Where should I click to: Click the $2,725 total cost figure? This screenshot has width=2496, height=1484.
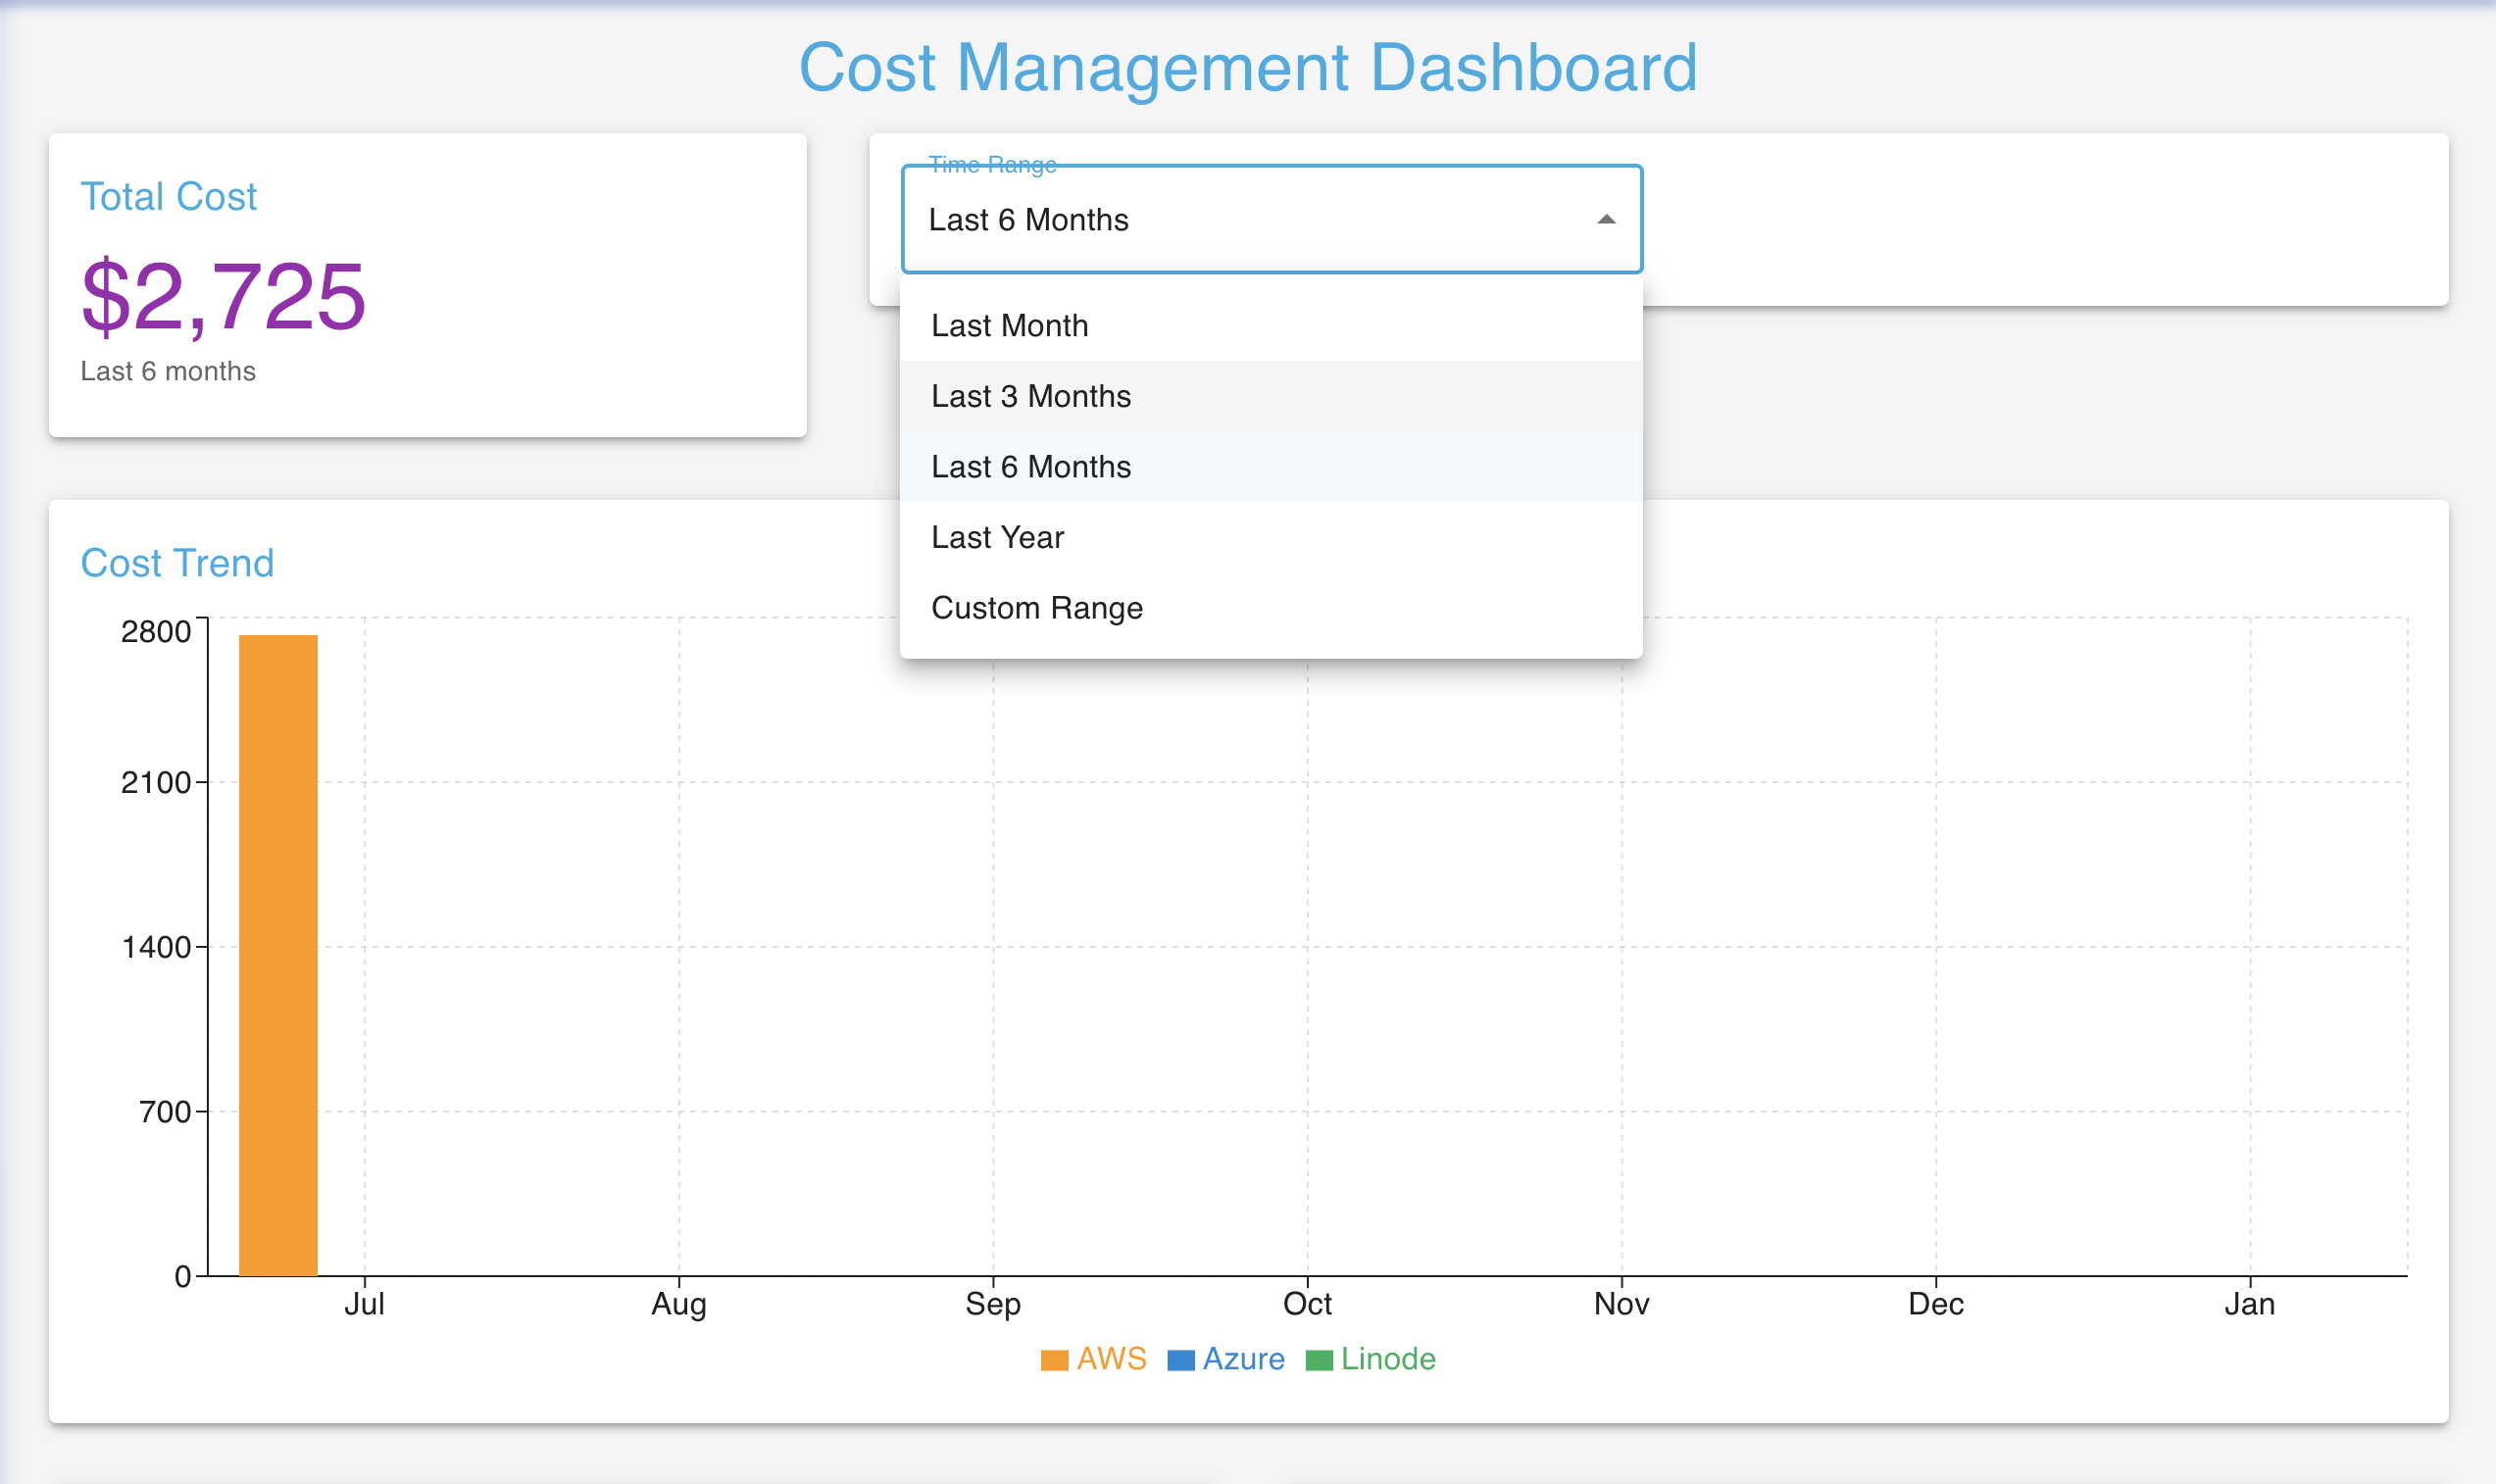pos(223,296)
